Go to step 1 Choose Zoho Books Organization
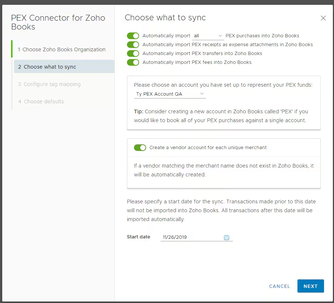The width and height of the screenshot is (334, 303). point(62,49)
